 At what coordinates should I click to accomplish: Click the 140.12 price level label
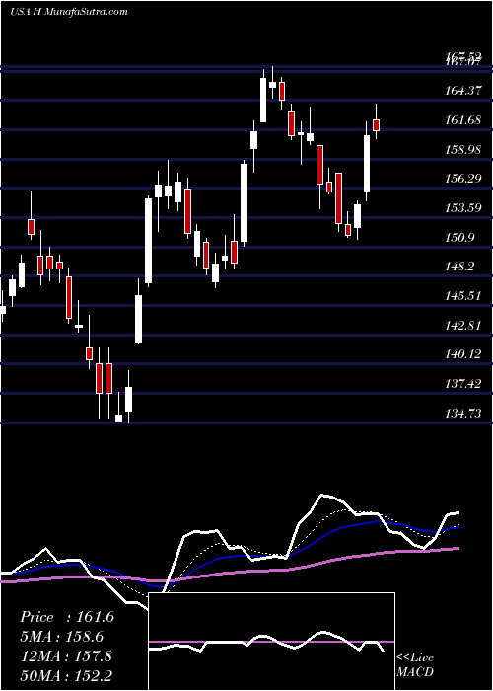463,354
